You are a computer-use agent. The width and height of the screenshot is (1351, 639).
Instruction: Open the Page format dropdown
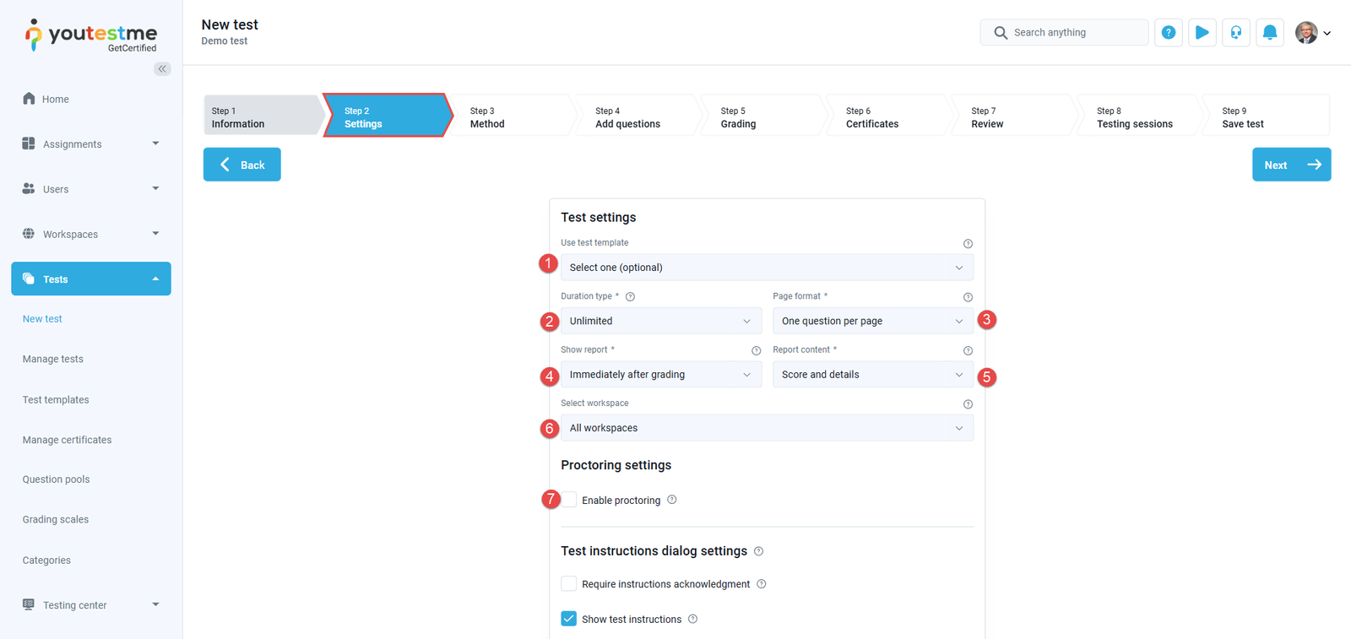pyautogui.click(x=872, y=321)
